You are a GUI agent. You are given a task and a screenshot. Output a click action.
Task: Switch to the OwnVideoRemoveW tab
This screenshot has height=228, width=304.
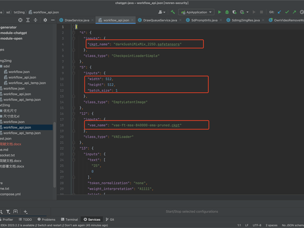[x=286, y=20]
